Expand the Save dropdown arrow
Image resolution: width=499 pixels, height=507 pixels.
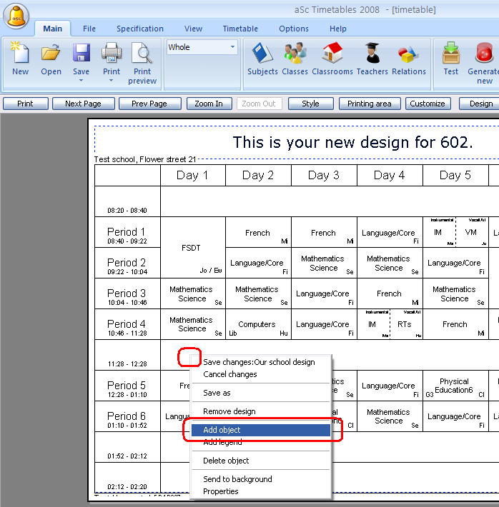point(81,80)
